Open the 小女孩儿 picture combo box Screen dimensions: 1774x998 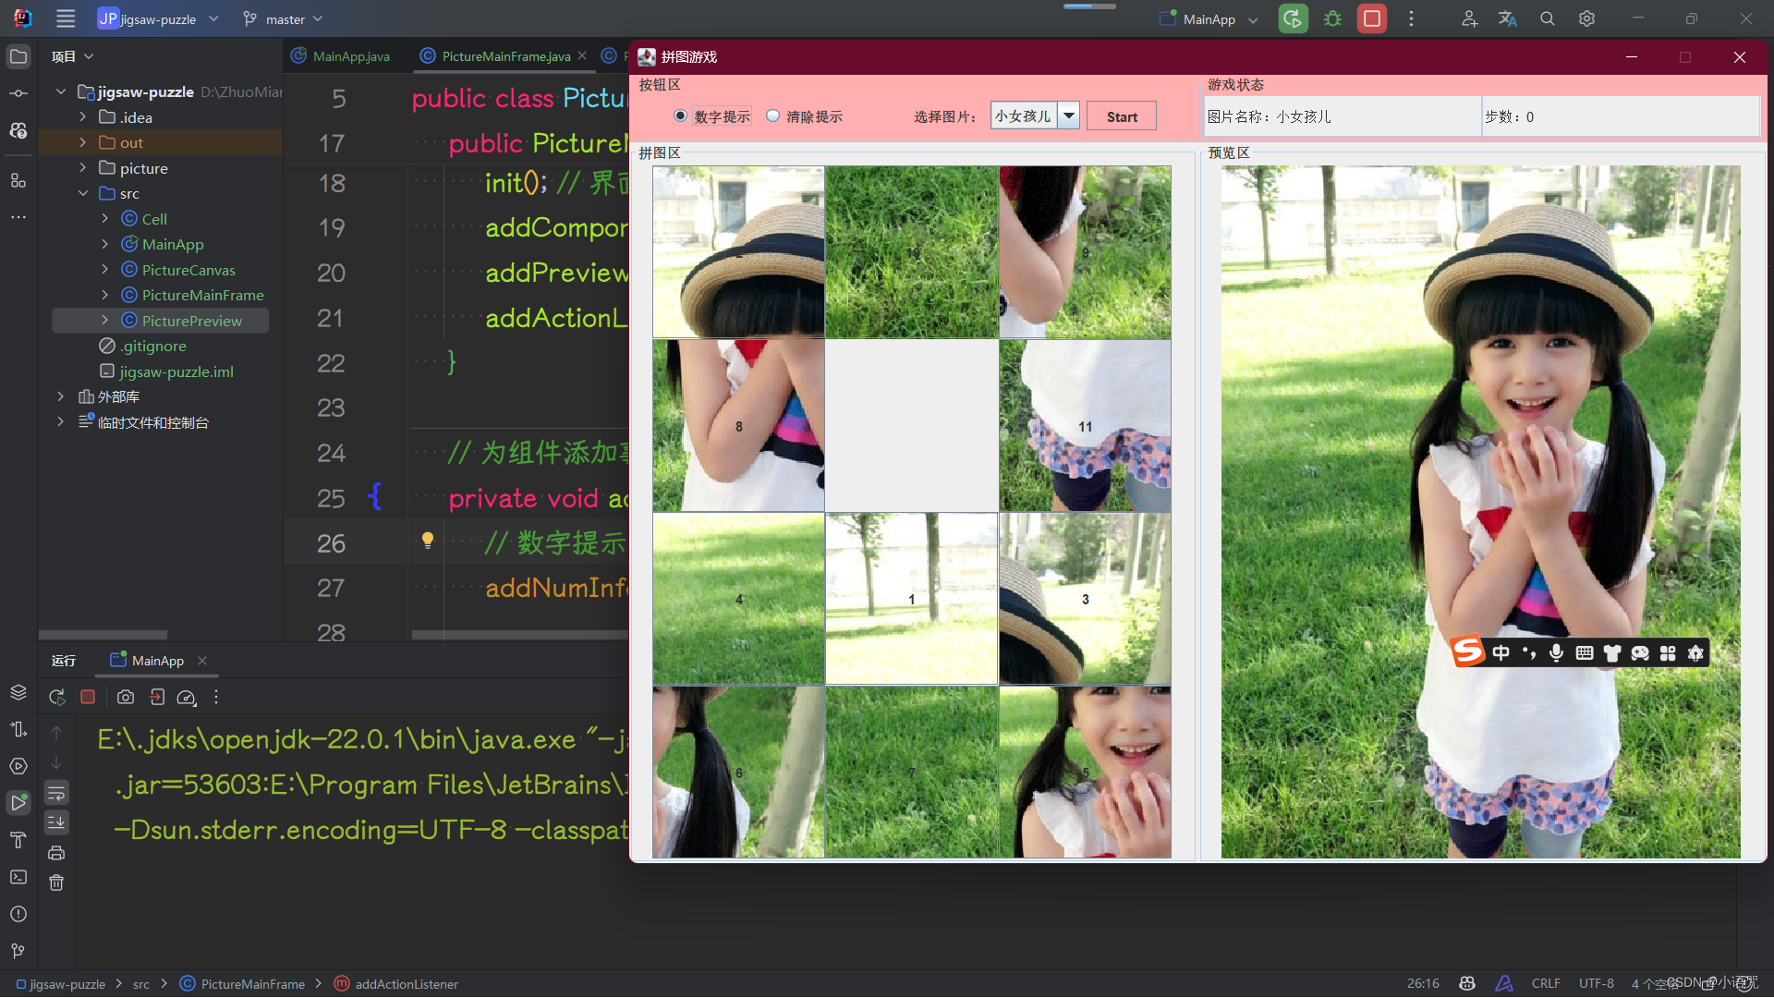pyautogui.click(x=1068, y=116)
